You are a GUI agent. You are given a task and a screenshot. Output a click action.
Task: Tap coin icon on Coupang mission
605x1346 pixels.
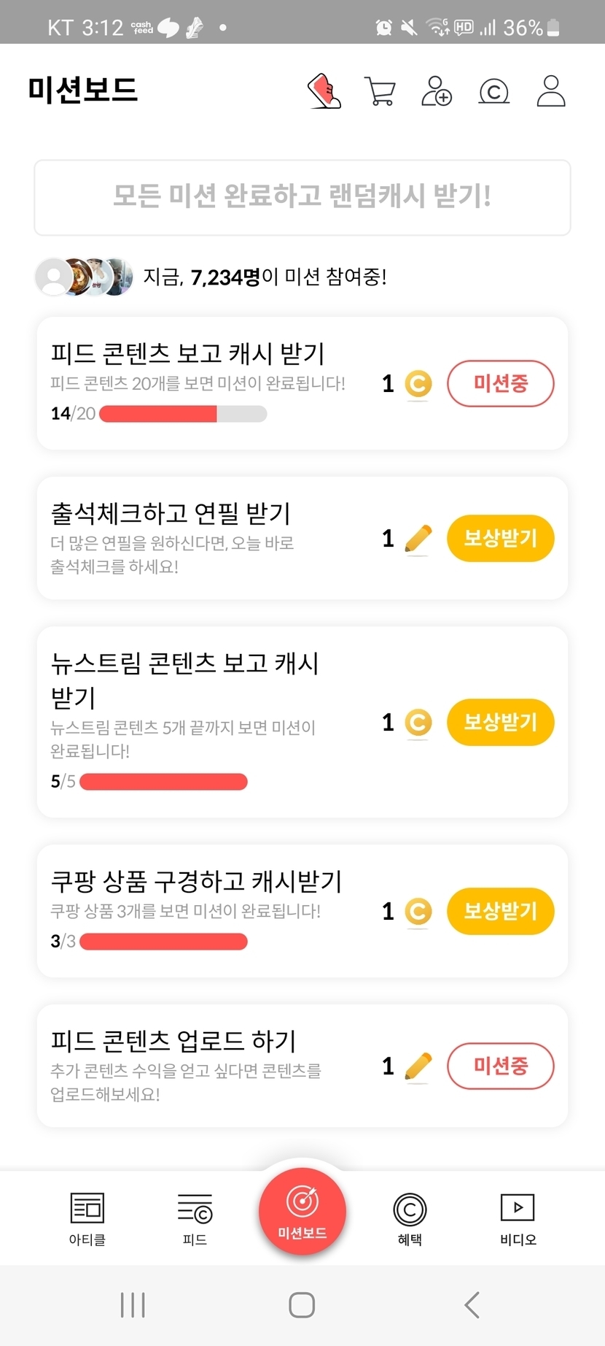click(x=418, y=911)
